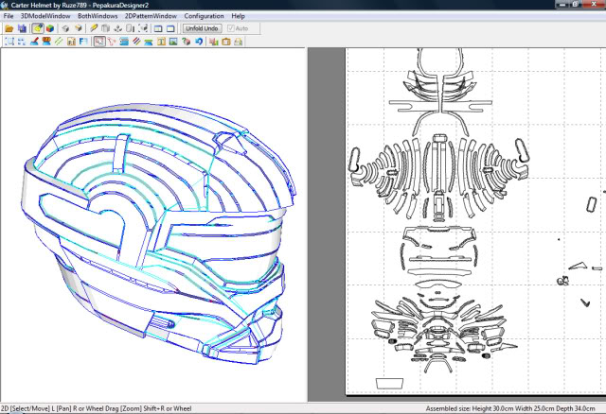Click the blue four-corner dashed icon
This screenshot has width=606, height=414.
[22, 42]
